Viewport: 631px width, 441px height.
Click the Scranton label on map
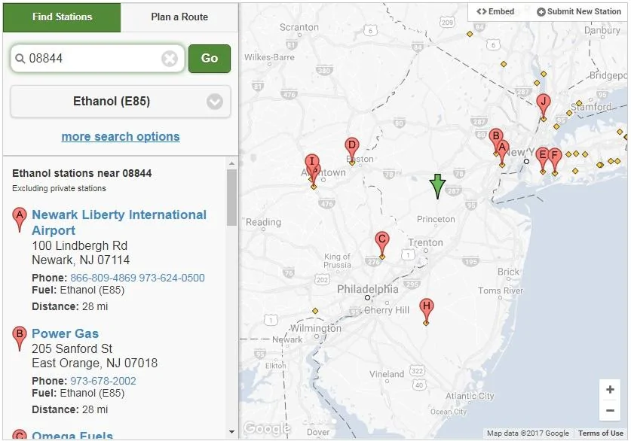(x=299, y=27)
